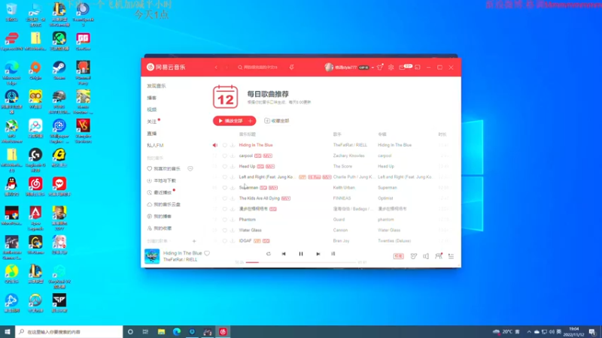The width and height of the screenshot is (602, 338).
Task: Open the Twenties (Deluxe) album link
Action: 394,241
